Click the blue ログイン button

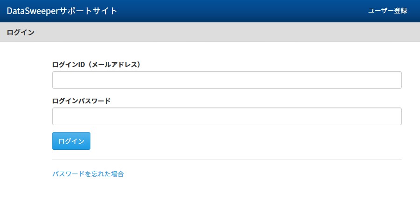point(71,141)
